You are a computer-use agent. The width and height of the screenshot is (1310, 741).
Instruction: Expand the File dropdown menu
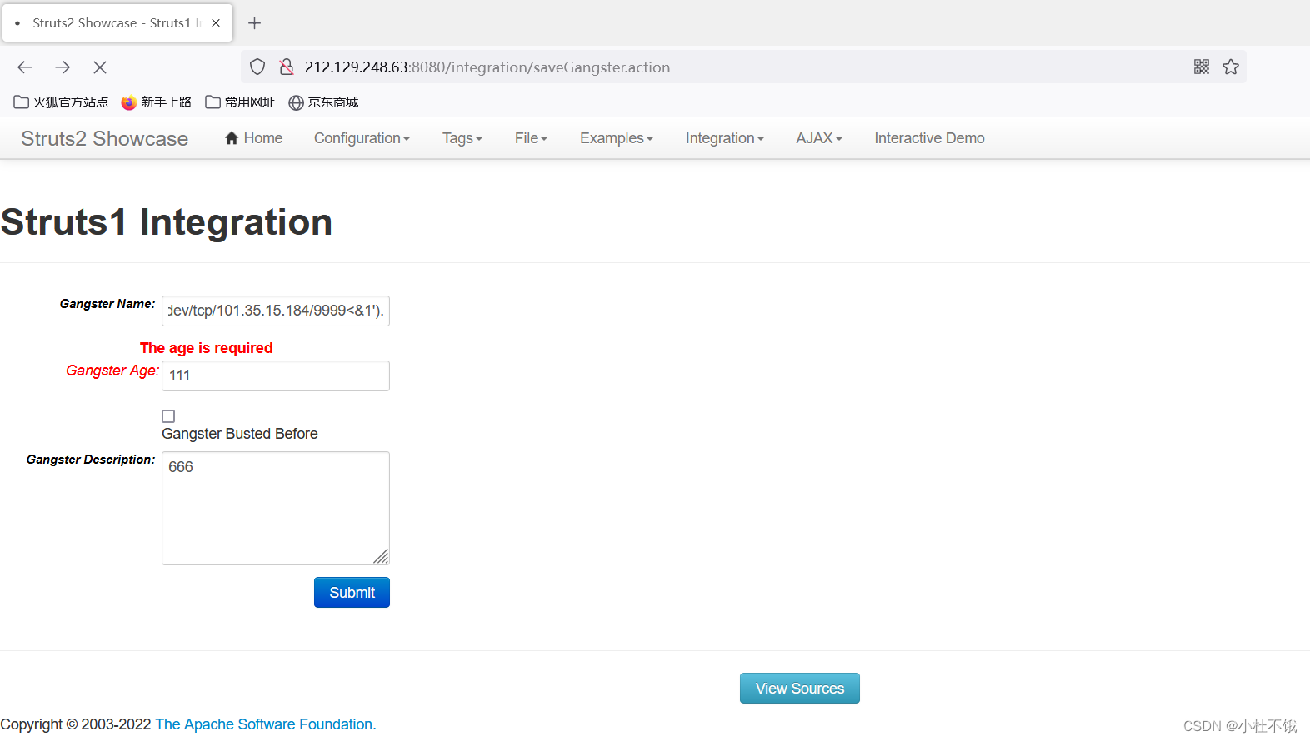click(x=532, y=138)
